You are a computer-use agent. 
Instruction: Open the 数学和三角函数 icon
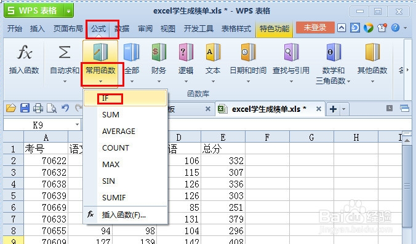pos(333,52)
